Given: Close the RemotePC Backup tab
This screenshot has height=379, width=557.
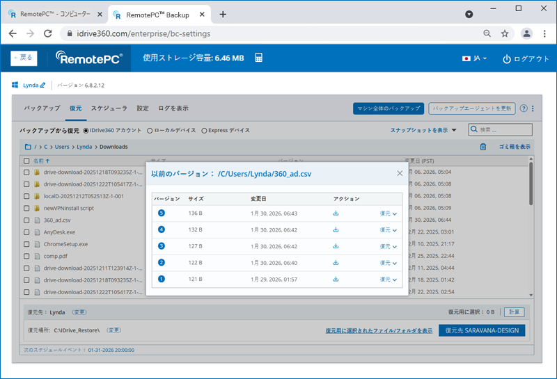Looking at the screenshot, I should tap(202, 15).
